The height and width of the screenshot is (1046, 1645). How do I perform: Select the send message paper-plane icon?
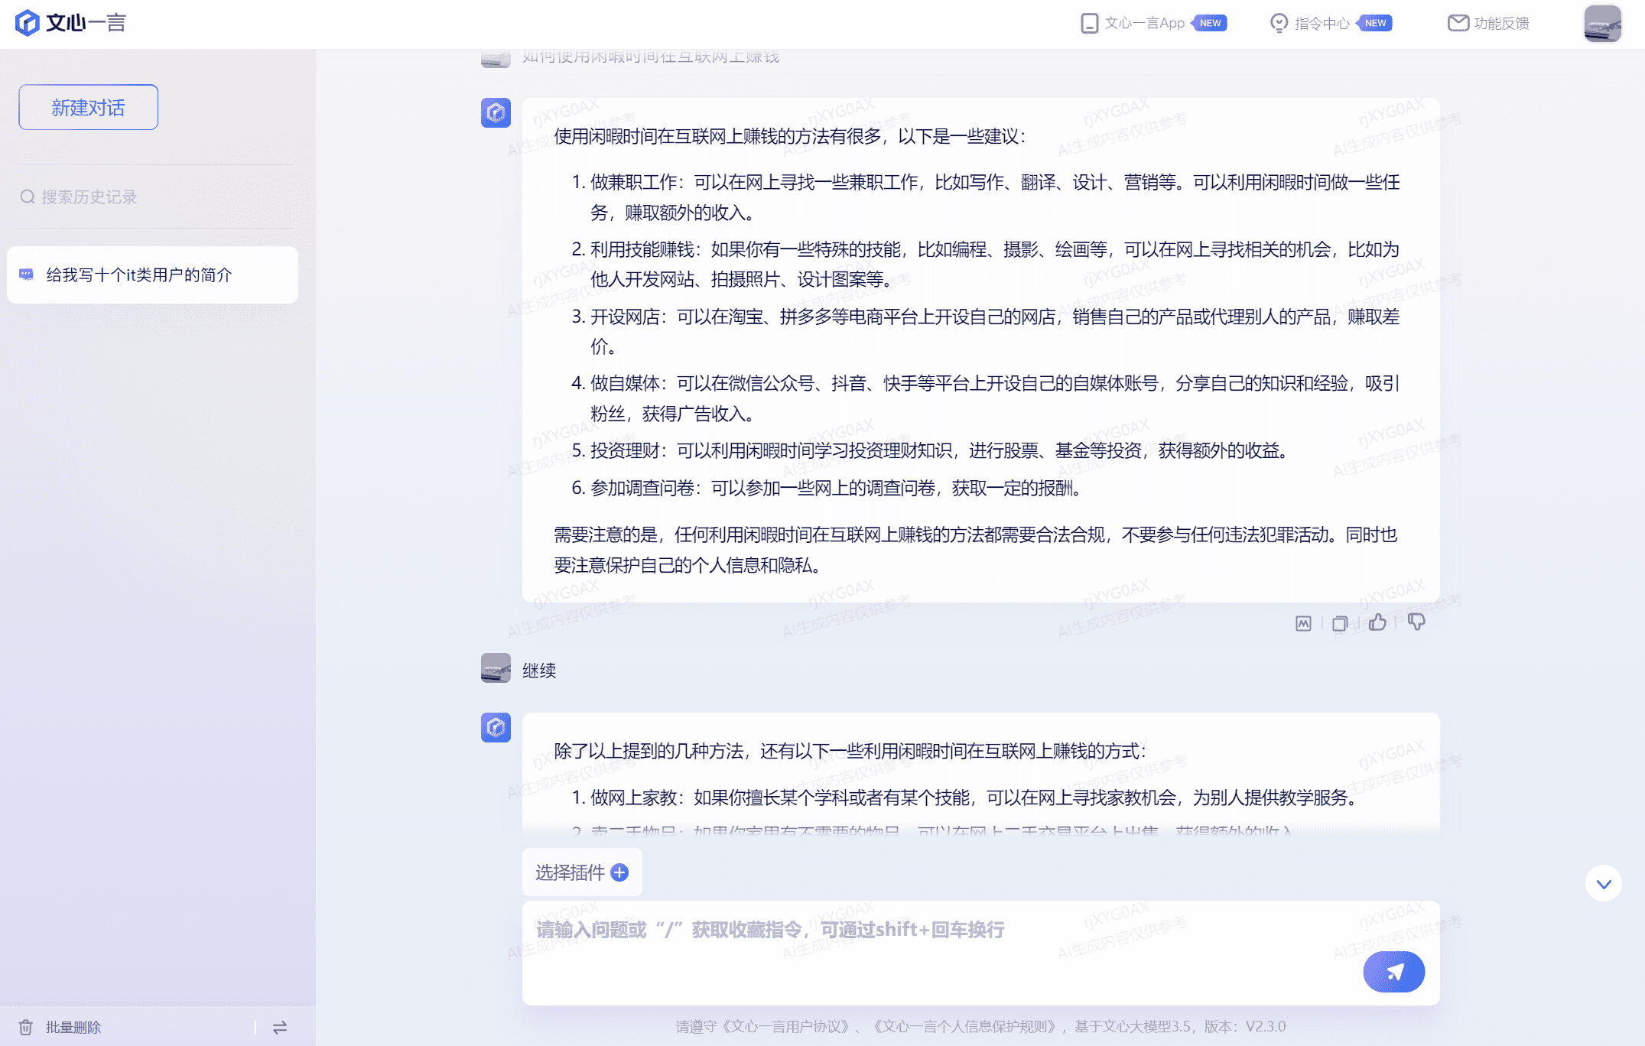1393,971
